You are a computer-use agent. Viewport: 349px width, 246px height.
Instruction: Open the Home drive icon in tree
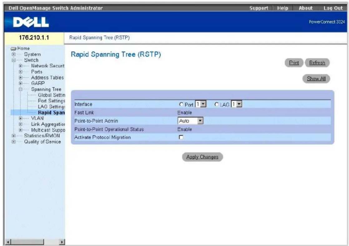[14, 48]
